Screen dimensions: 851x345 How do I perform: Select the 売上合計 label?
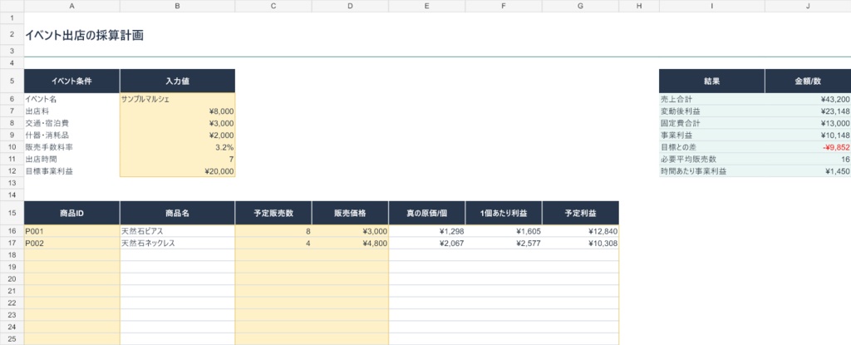(x=712, y=99)
